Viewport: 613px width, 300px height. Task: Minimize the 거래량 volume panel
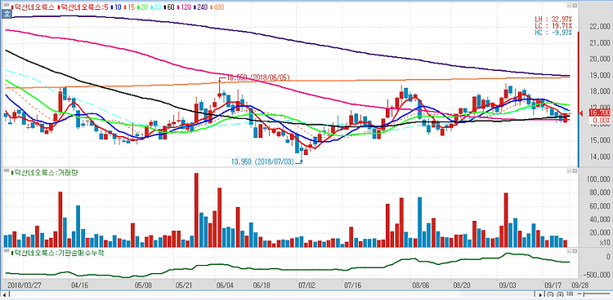tap(569, 171)
